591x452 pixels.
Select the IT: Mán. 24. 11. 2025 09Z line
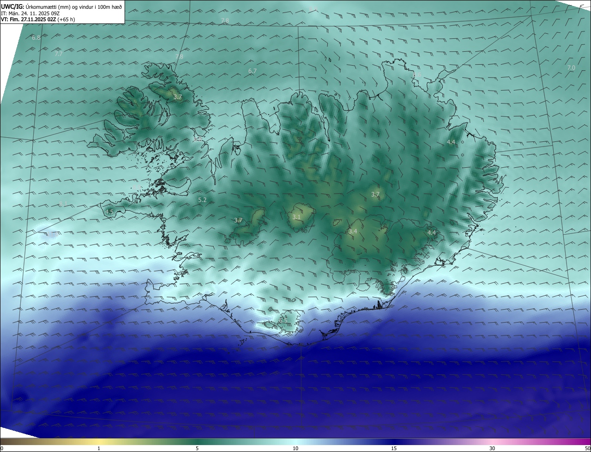30,13
